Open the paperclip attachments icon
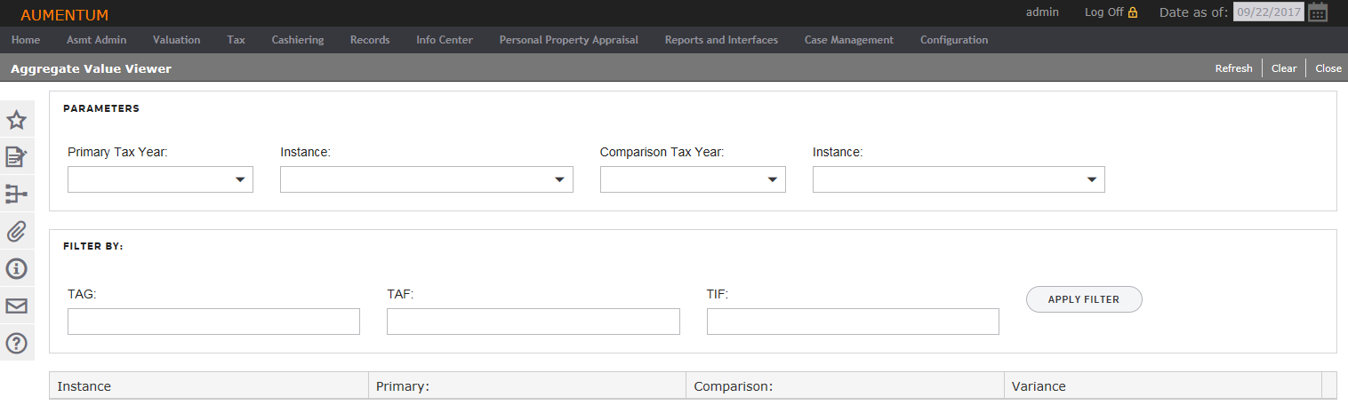 (17, 232)
